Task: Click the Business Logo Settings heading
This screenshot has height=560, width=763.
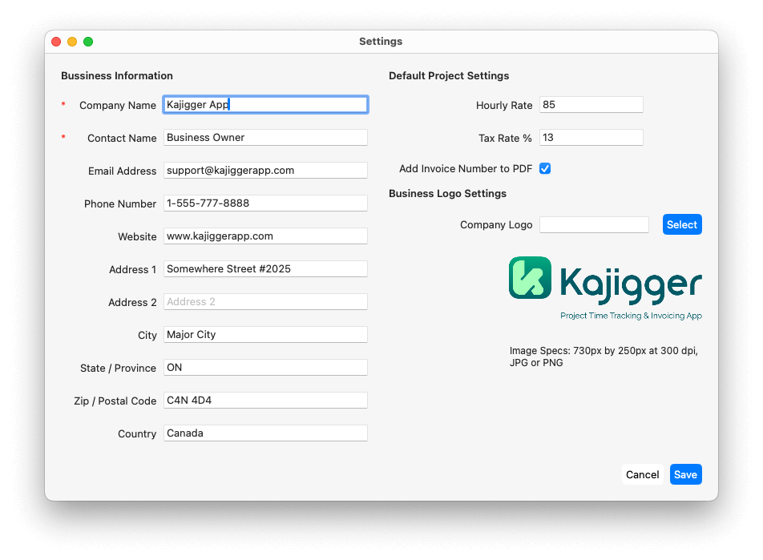Action: [447, 194]
